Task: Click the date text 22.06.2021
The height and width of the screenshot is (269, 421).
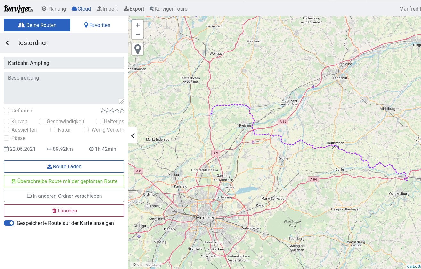Action: tap(23, 149)
